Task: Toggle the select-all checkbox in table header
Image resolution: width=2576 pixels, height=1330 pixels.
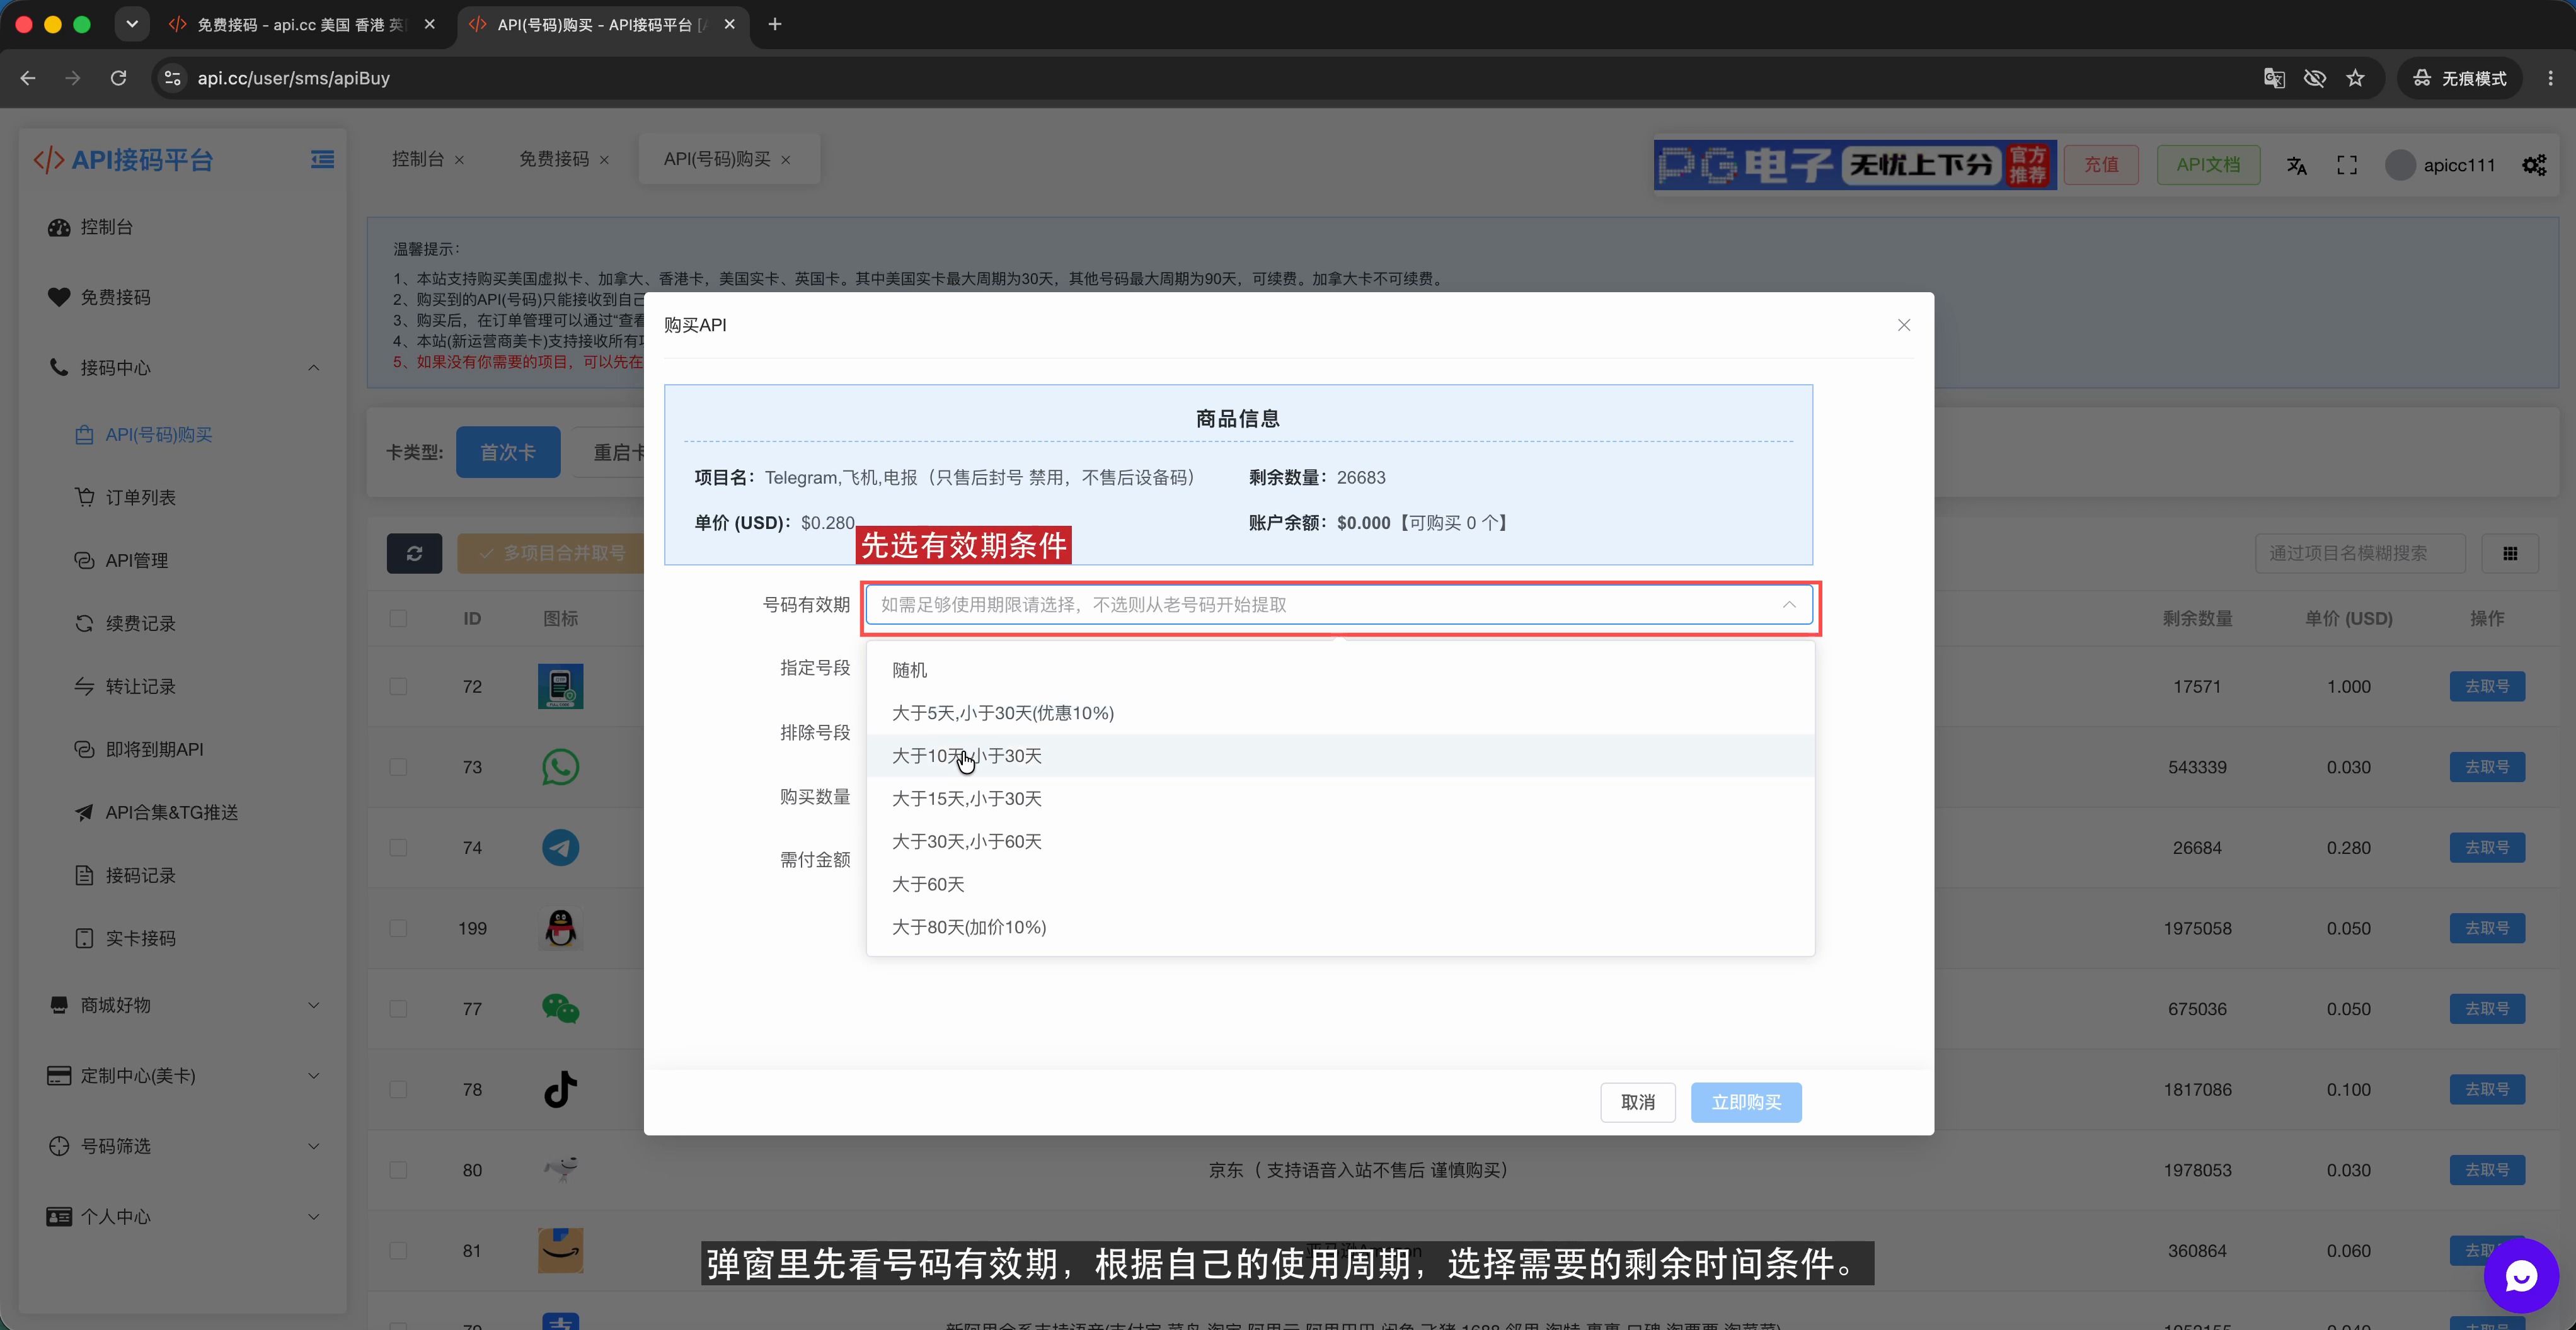Action: pos(398,618)
